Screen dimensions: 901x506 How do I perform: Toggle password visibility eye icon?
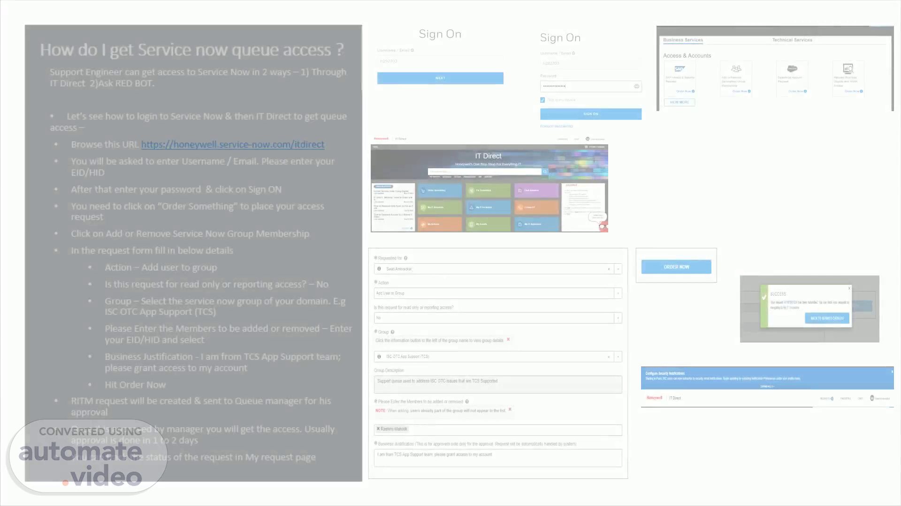click(x=637, y=86)
